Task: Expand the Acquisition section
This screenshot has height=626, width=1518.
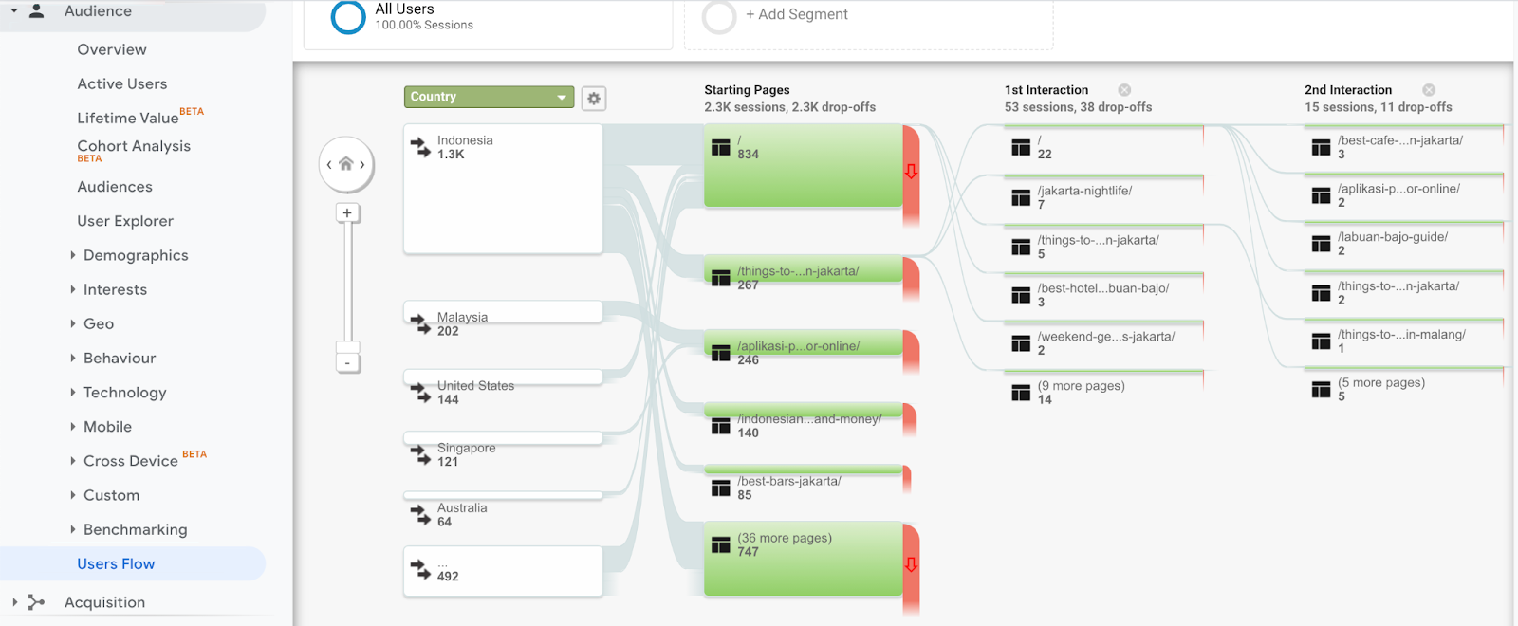Action: tap(104, 602)
